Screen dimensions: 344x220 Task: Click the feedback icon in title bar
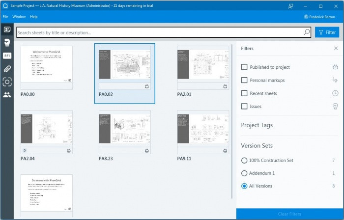(290, 6)
